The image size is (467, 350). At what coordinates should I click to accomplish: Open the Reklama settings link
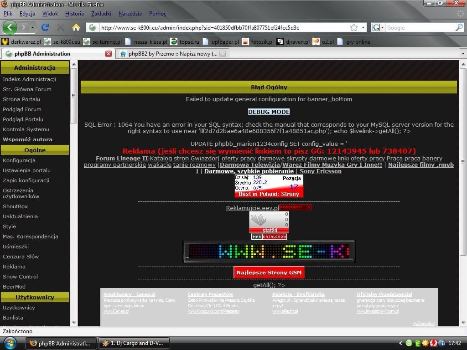(14, 267)
